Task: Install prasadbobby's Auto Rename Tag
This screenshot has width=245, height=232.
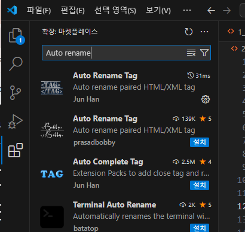Action: (x=200, y=142)
